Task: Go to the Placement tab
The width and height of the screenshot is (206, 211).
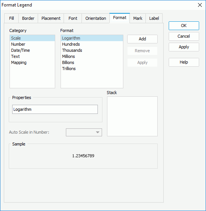Action: coord(51,18)
